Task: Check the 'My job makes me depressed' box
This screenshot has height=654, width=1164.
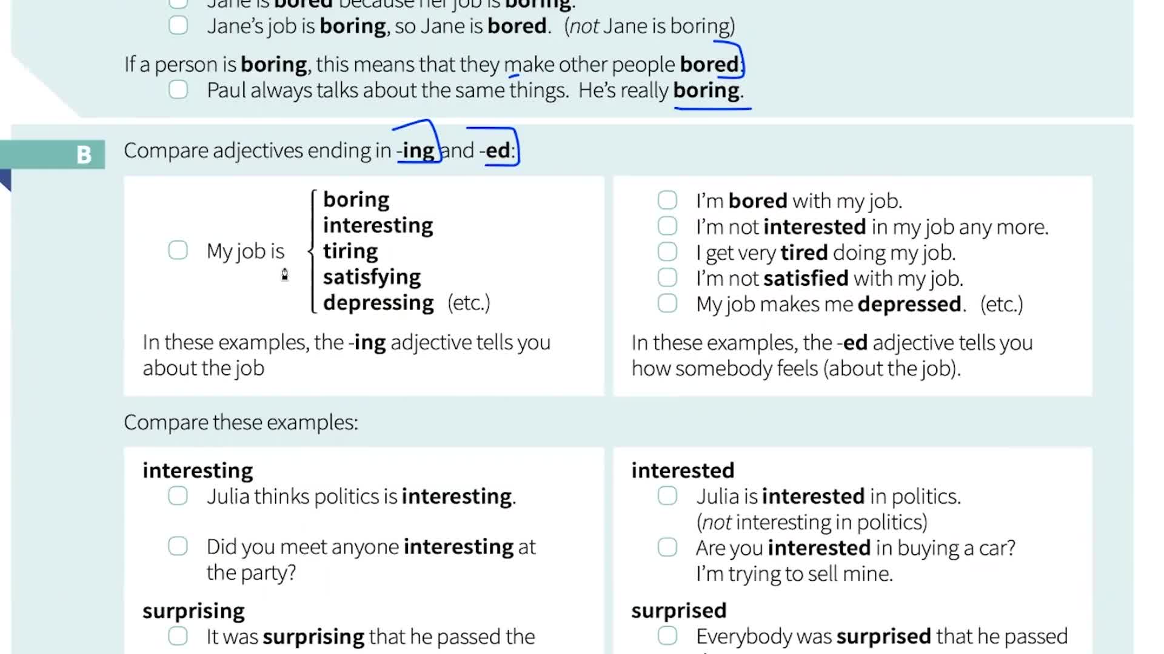Action: point(667,303)
